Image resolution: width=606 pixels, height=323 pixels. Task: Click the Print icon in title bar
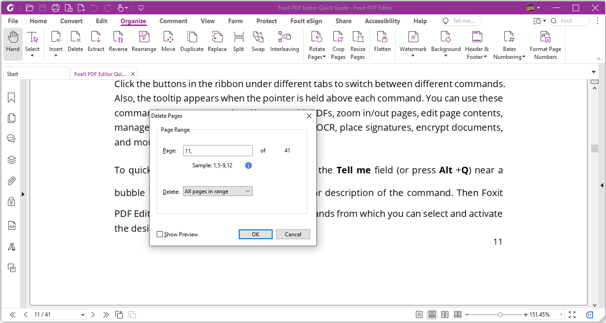click(x=56, y=8)
